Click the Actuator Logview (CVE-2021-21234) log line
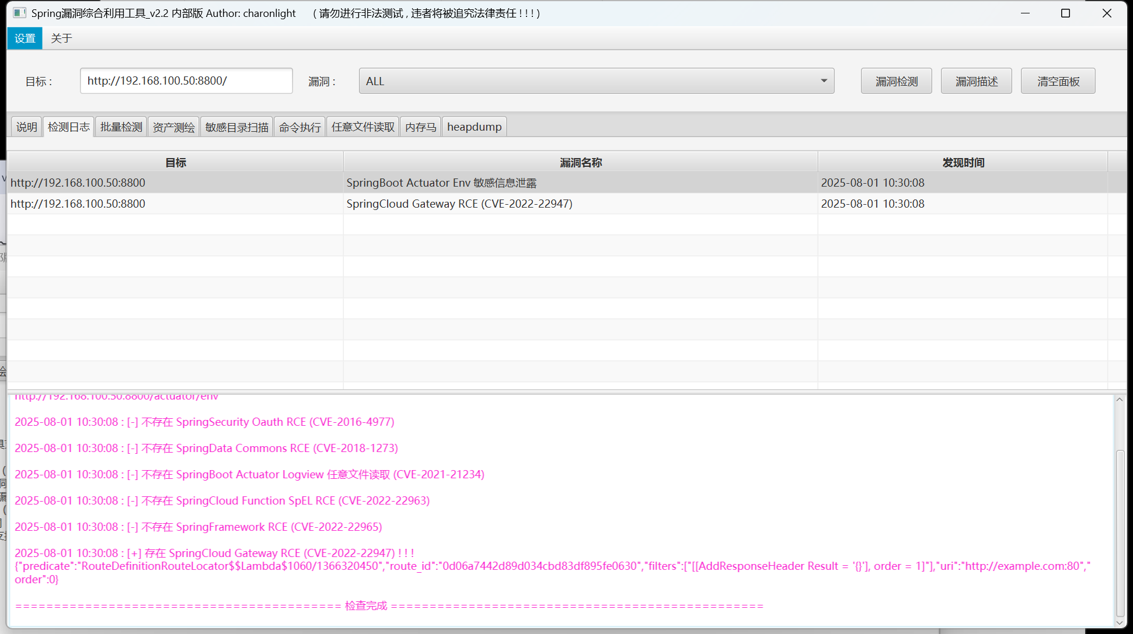The height and width of the screenshot is (634, 1133). pyautogui.click(x=249, y=474)
